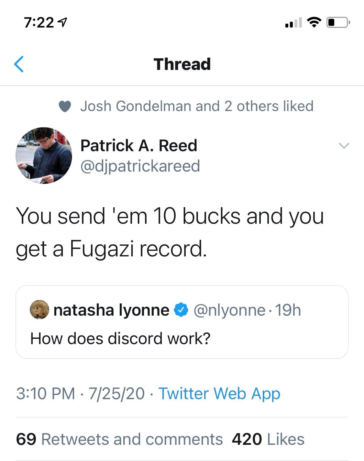This screenshot has width=364, height=461.
Task: Tap the Josh Gondelman liked notice
Action: [197, 106]
